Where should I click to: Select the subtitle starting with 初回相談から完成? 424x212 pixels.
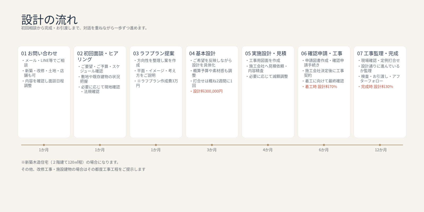(84, 28)
